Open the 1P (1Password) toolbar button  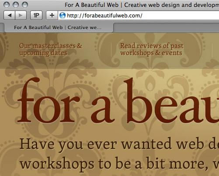[36, 15]
